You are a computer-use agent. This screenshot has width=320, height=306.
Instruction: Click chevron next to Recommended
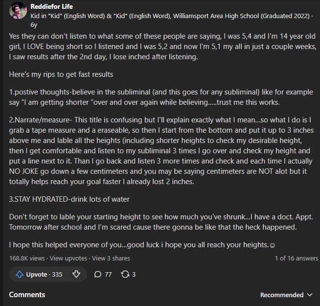coord(310,295)
